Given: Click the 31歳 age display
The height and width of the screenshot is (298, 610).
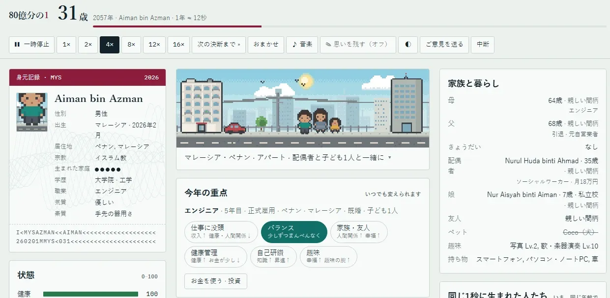Looking at the screenshot, I should 73,13.
